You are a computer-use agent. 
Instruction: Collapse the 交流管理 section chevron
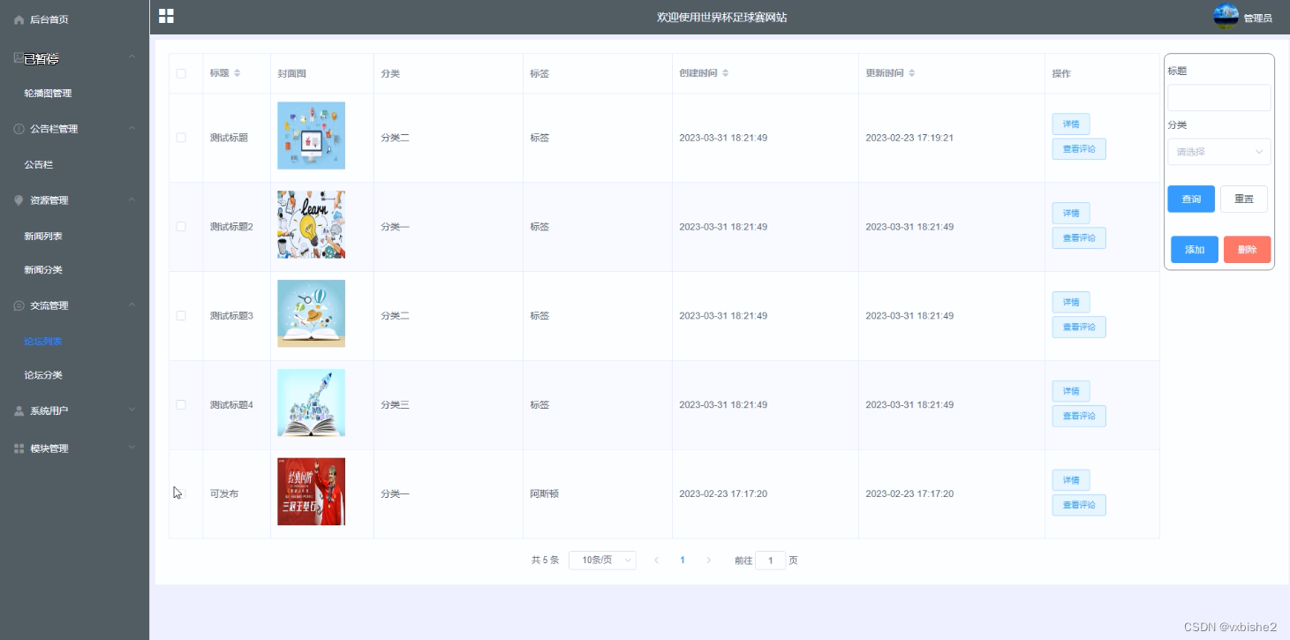[132, 305]
